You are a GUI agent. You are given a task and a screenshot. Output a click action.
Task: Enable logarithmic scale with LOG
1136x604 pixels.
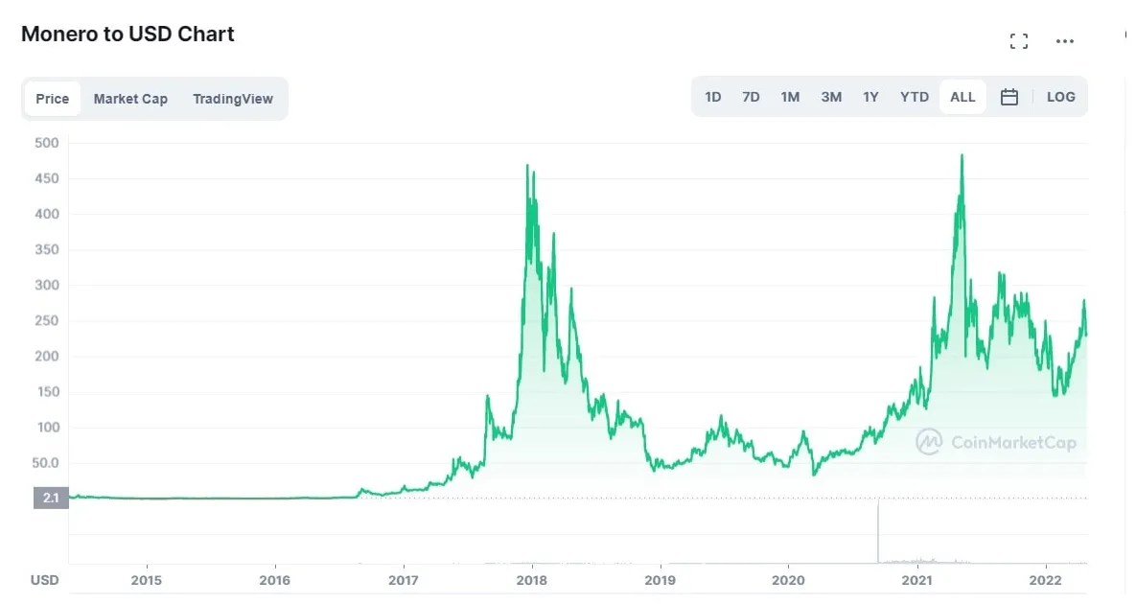pyautogui.click(x=1060, y=96)
